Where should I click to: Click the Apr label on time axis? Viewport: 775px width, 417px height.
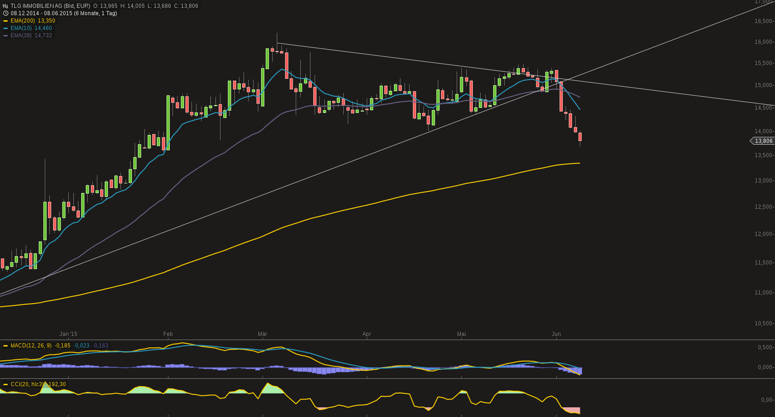click(367, 334)
